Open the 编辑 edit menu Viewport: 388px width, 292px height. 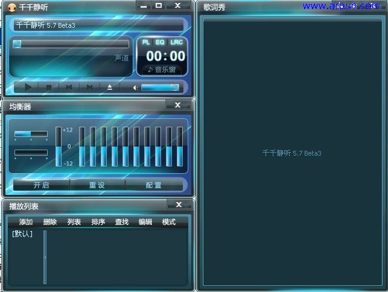tap(145, 222)
